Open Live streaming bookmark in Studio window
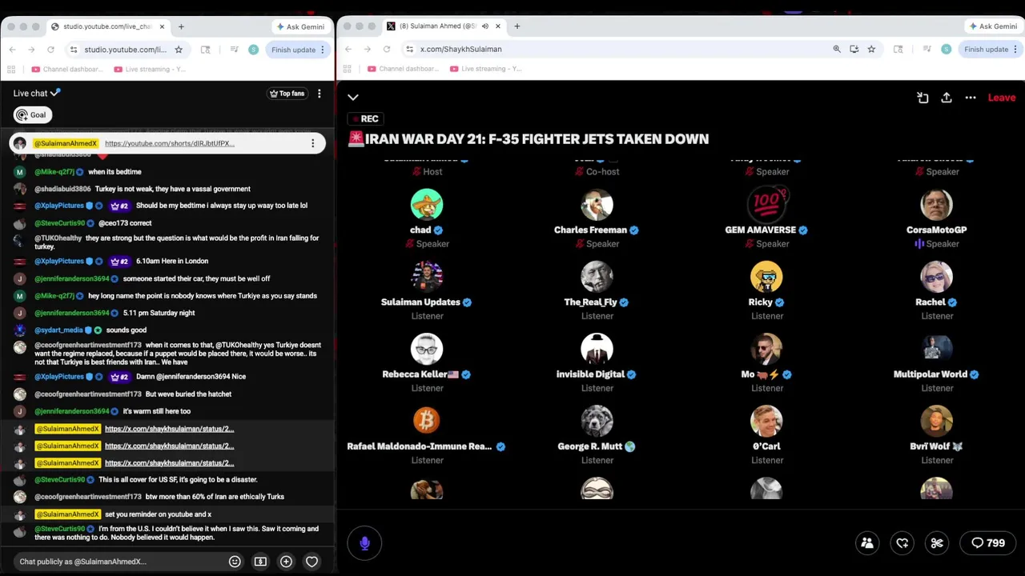Screen dimensions: 1025x576 (150, 69)
